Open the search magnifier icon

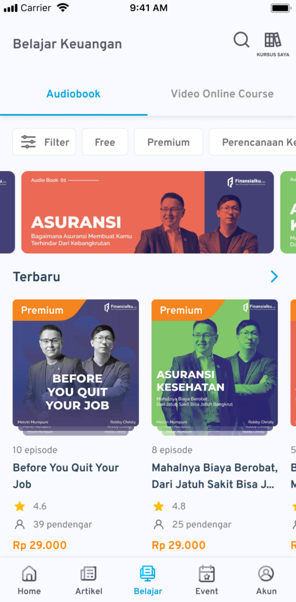(x=241, y=40)
